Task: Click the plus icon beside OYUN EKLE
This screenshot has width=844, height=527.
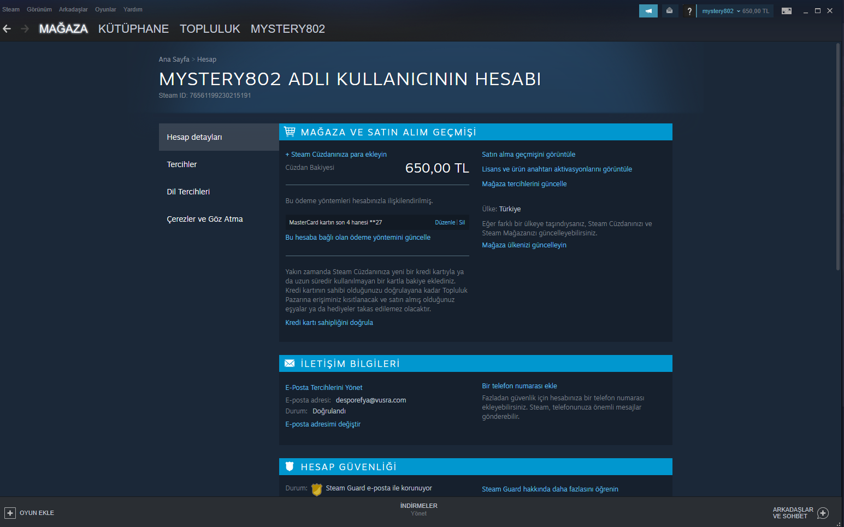Action: 10,513
